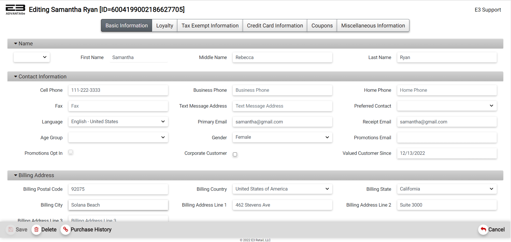This screenshot has width=511, height=242.
Task: Select the Promotions Email input field
Action: click(x=446, y=138)
